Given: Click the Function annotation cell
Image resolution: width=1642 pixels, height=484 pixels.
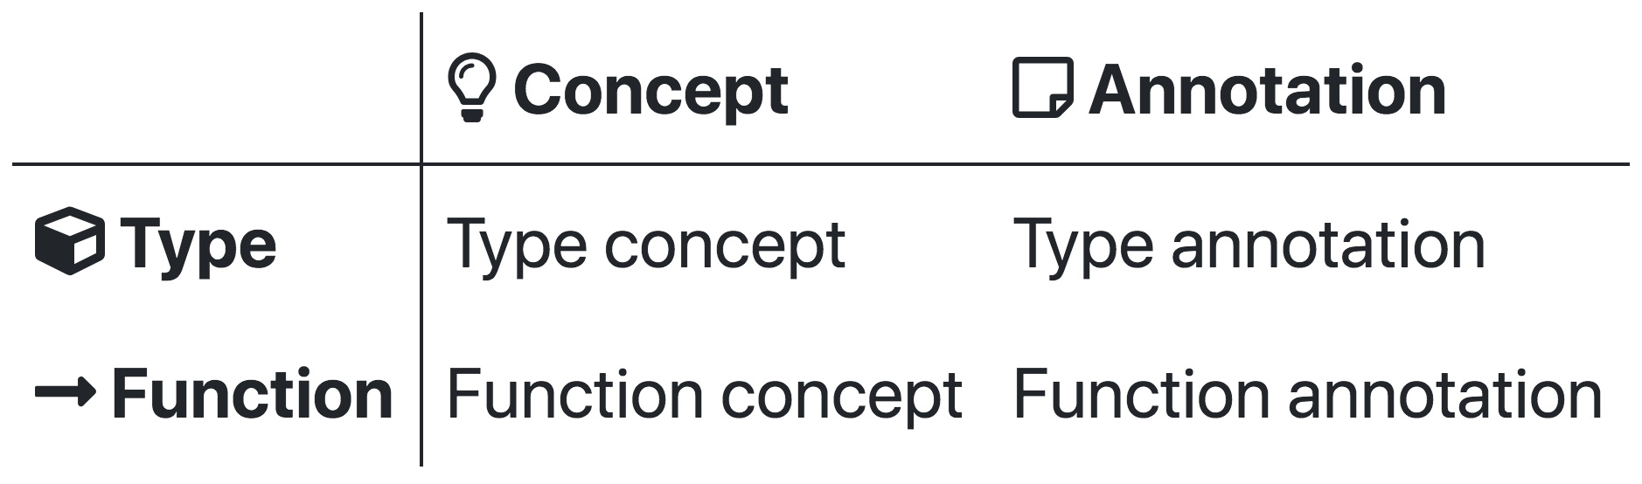Looking at the screenshot, I should click(x=1308, y=394).
